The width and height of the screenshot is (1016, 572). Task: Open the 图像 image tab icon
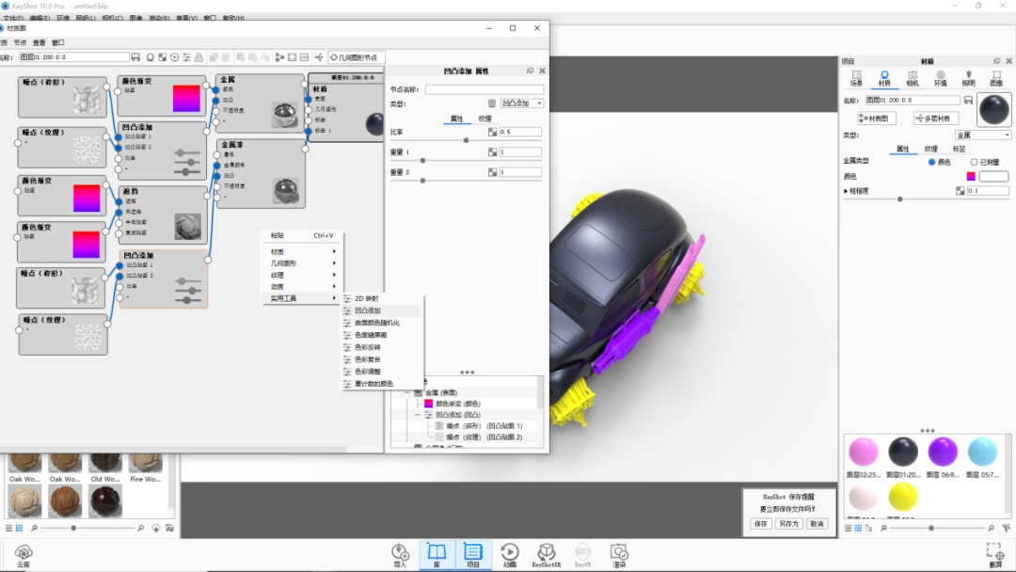pyautogui.click(x=996, y=78)
